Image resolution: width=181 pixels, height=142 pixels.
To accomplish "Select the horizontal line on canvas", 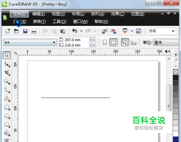I will point(76,98).
